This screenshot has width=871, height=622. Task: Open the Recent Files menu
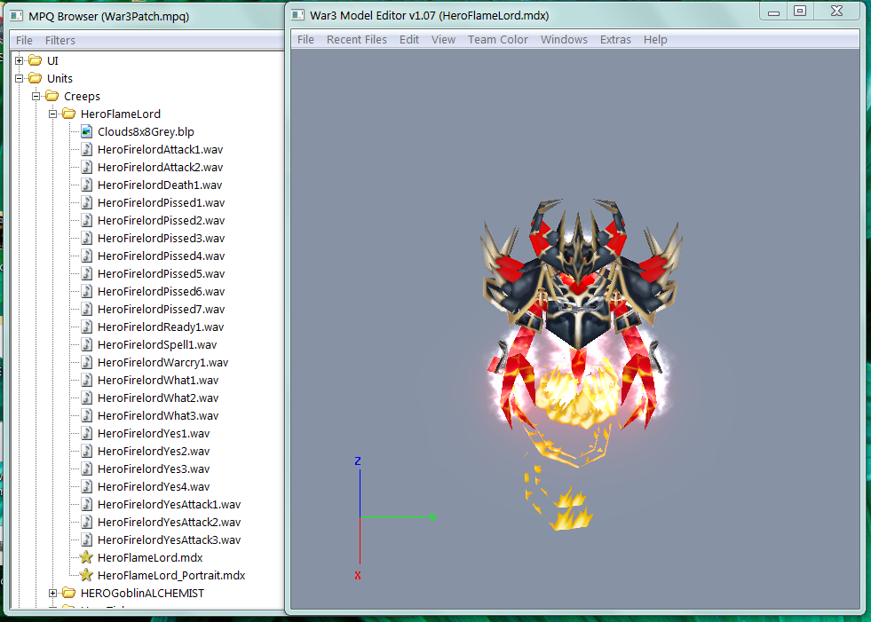357,39
